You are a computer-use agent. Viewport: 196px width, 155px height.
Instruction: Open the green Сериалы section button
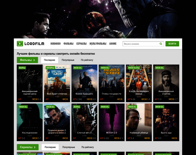click(28, 147)
